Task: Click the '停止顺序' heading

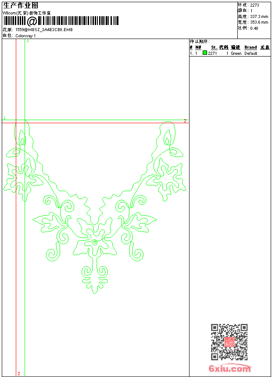Action: 200,42
